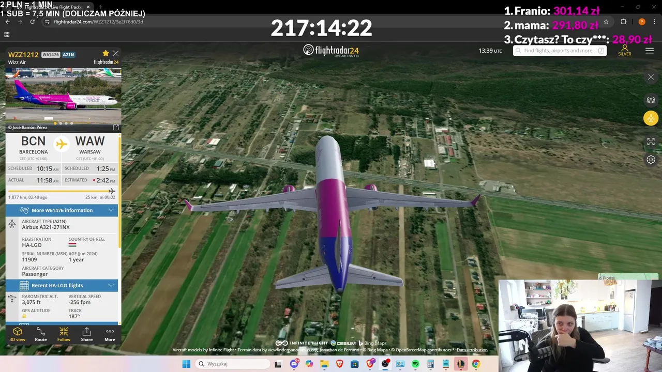This screenshot has width=662, height=372.
Task: Open the SILVER account profile
Action: (x=625, y=51)
